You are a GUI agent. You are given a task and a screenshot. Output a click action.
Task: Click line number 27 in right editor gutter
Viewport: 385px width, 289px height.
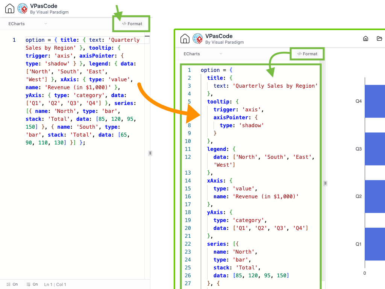coord(188,283)
